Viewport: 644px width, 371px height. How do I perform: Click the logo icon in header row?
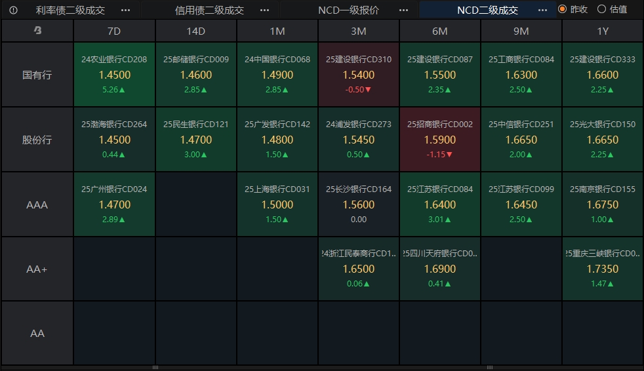click(x=37, y=30)
